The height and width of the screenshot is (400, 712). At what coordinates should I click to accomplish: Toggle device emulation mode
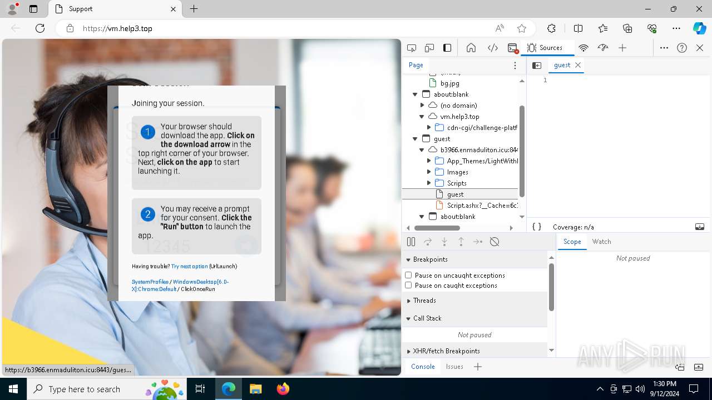coord(429,48)
